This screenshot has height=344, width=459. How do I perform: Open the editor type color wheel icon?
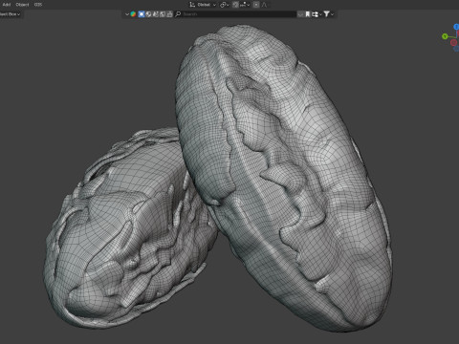click(133, 14)
